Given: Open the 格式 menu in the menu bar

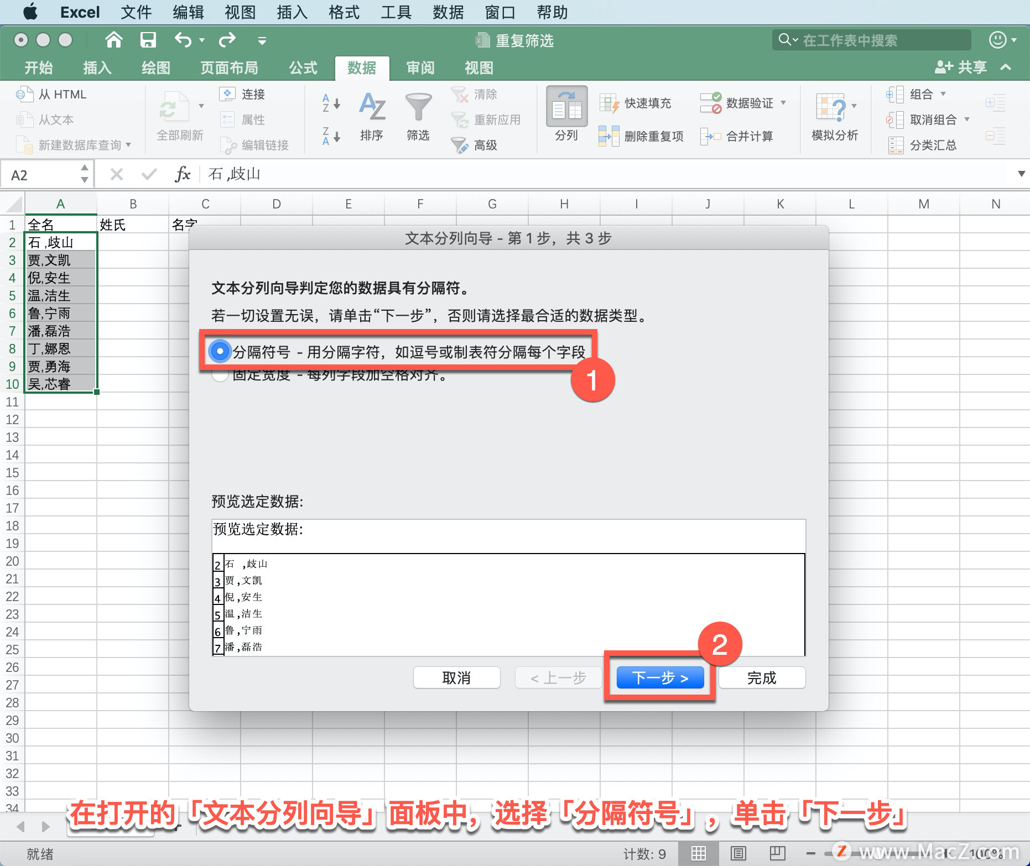Looking at the screenshot, I should point(344,12).
